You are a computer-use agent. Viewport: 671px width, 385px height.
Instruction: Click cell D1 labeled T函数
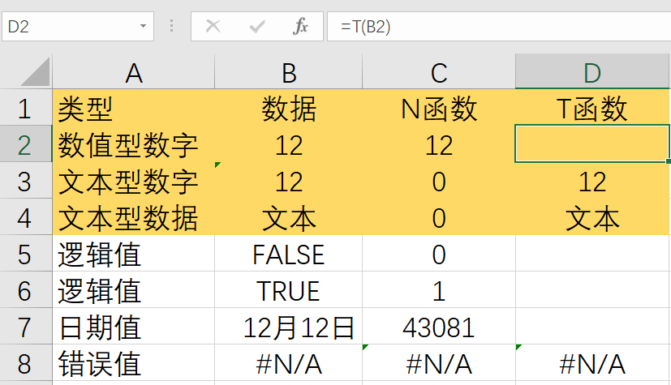point(592,107)
